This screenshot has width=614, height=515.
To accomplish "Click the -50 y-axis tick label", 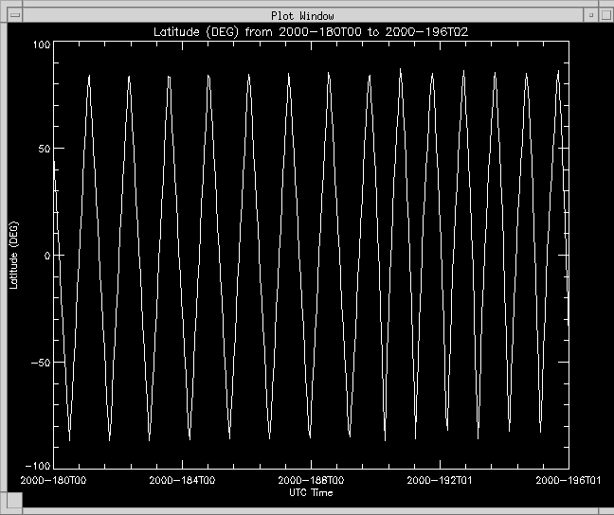I will [39, 362].
